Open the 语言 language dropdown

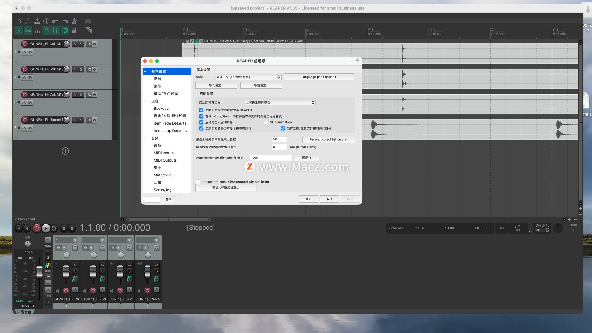(x=248, y=77)
